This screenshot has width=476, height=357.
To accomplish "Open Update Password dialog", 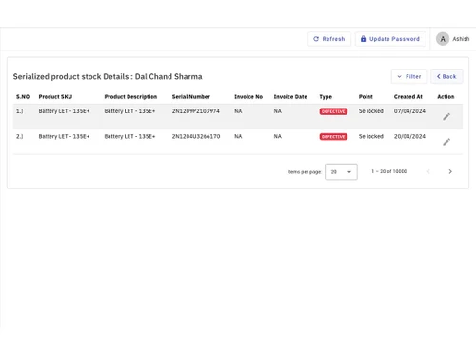I will [390, 39].
